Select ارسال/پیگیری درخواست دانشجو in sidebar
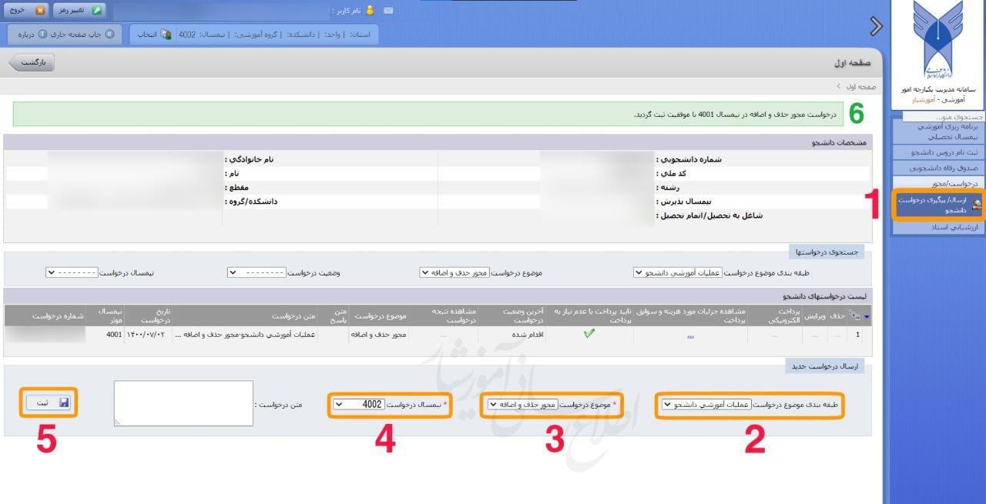 (x=938, y=205)
